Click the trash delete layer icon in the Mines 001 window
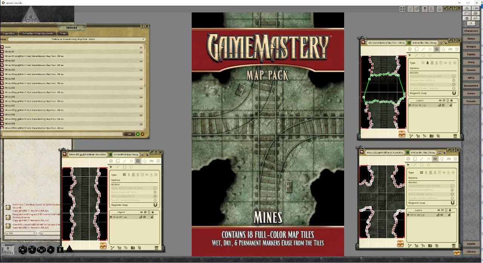483x263 pixels. coord(455,136)
